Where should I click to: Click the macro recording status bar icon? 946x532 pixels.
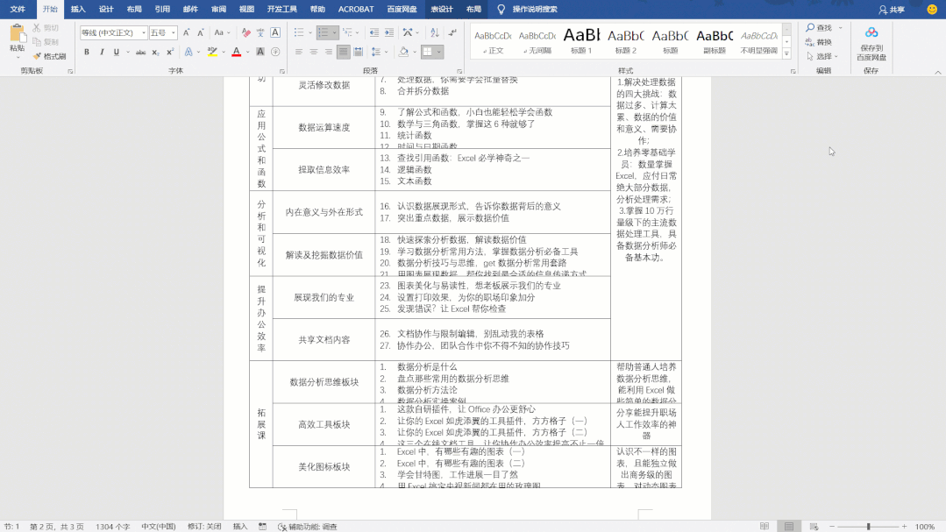(x=262, y=527)
